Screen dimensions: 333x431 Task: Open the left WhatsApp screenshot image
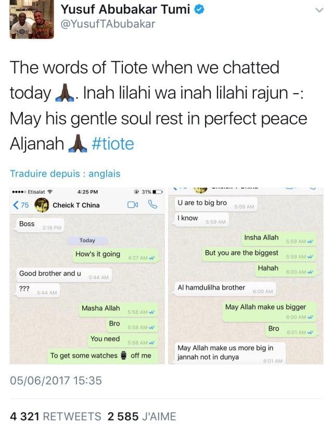pyautogui.click(x=87, y=276)
